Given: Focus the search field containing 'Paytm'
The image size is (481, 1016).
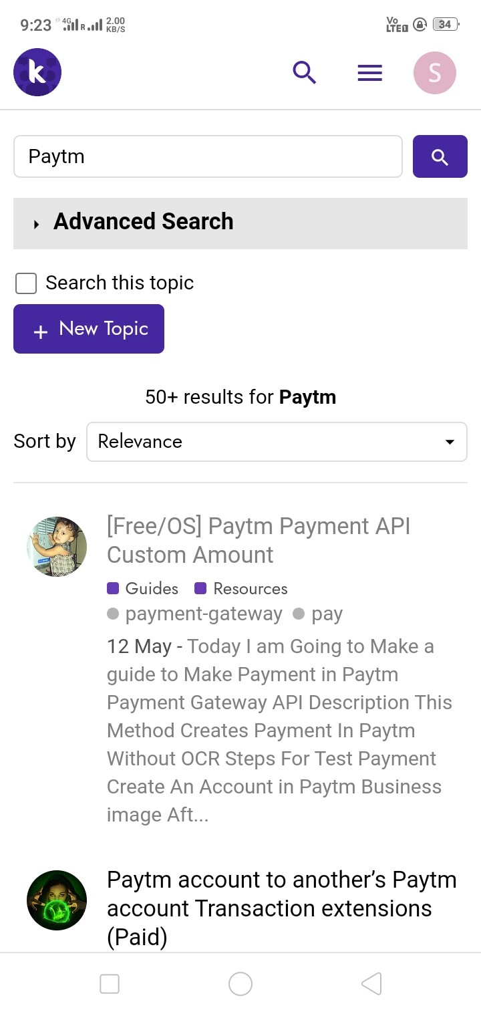Looking at the screenshot, I should 208,157.
